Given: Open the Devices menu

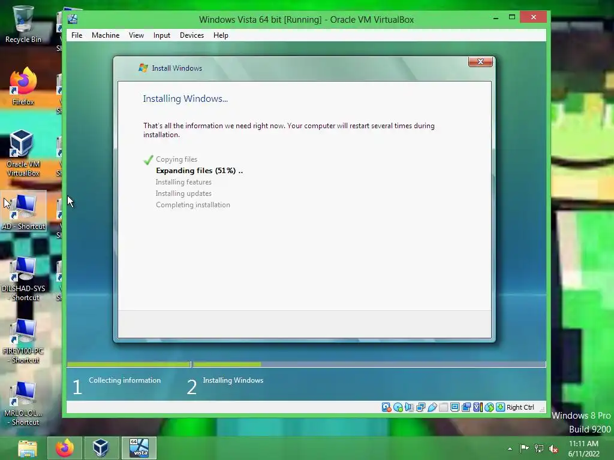Looking at the screenshot, I should pyautogui.click(x=192, y=35).
